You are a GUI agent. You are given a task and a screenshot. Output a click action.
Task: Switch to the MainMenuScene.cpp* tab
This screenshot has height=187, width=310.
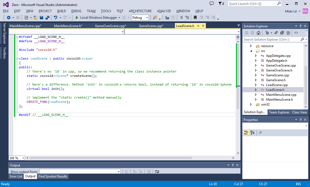coord(25,26)
